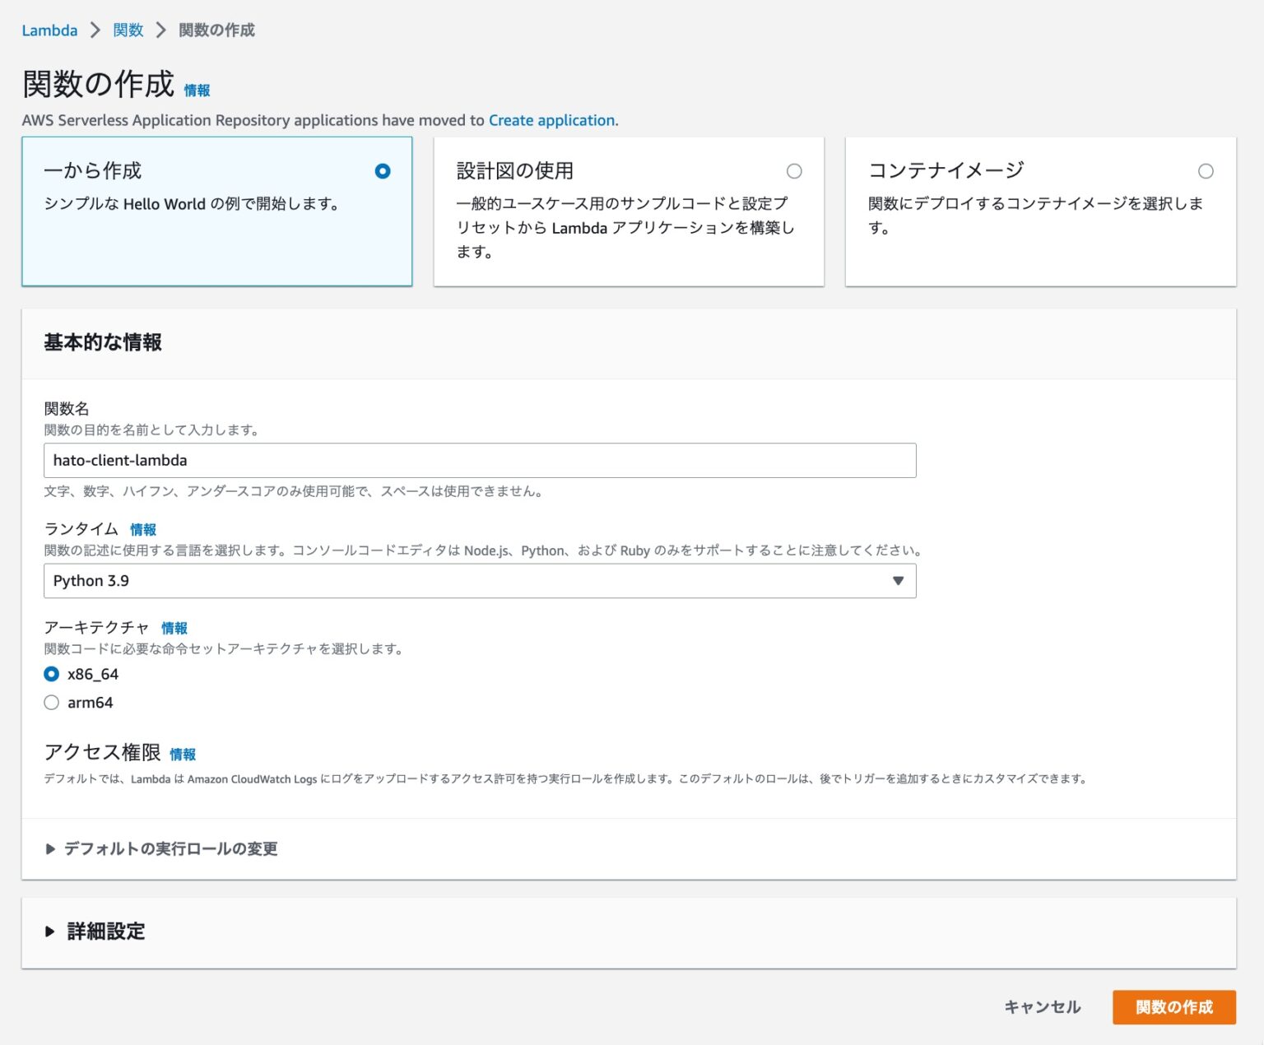Select the x86_64 architecture
This screenshot has width=1264, height=1045.
tap(51, 674)
